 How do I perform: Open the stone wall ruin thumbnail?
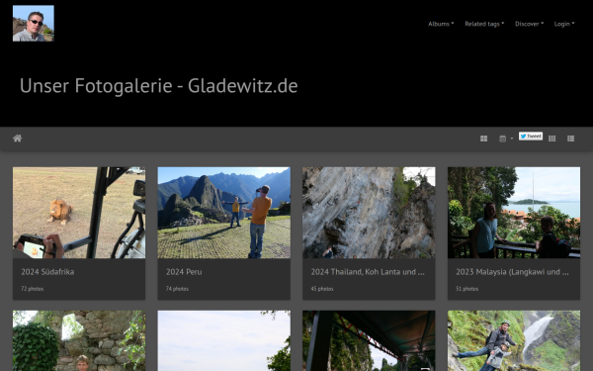(79, 340)
